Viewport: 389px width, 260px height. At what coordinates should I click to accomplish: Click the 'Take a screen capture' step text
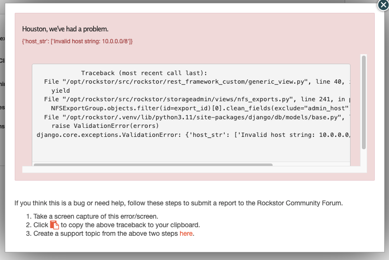pyautogui.click(x=93, y=216)
